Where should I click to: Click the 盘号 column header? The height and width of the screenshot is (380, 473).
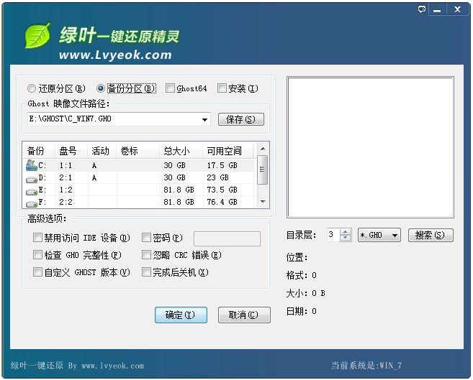[x=71, y=151]
